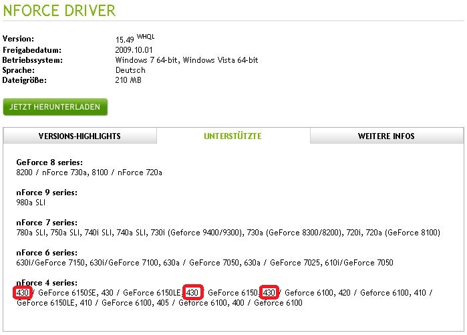The height and width of the screenshot is (335, 467).
Task: Click the nForce 6 series: heading
Action: (47, 253)
